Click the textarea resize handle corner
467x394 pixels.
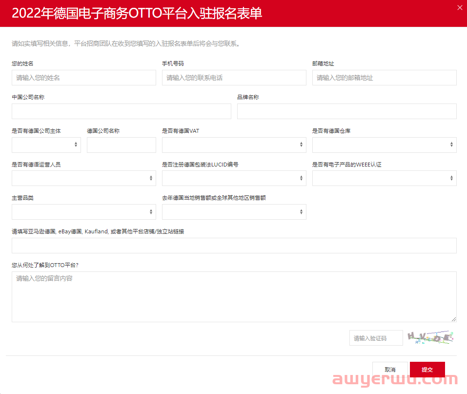coord(454,319)
